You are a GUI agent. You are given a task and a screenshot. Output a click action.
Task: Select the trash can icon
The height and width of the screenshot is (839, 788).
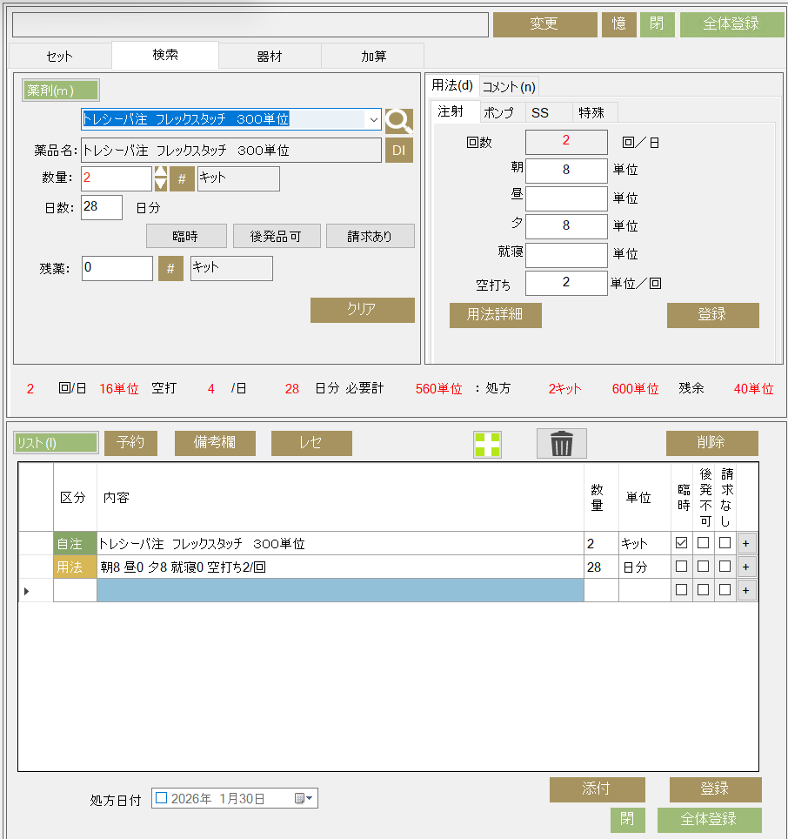click(561, 443)
